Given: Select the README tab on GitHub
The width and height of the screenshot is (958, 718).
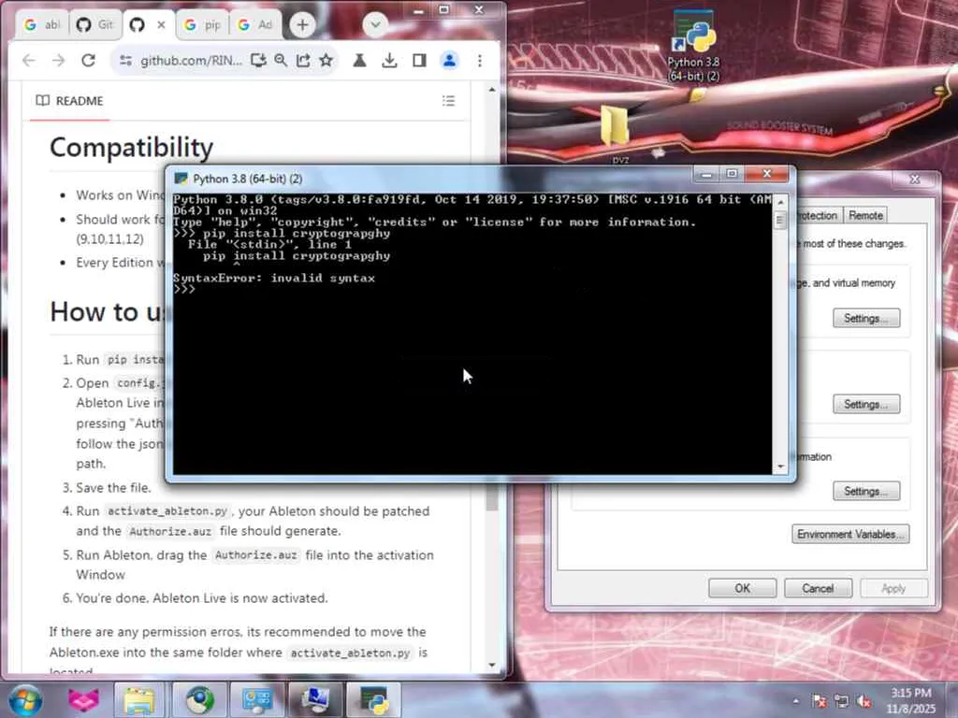Looking at the screenshot, I should [x=69, y=101].
